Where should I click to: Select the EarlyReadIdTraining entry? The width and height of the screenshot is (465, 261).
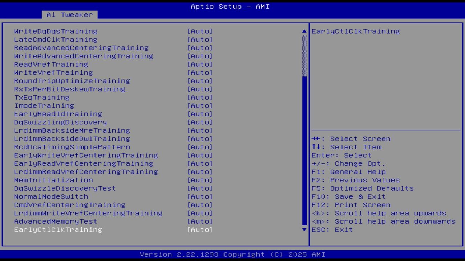click(x=58, y=114)
